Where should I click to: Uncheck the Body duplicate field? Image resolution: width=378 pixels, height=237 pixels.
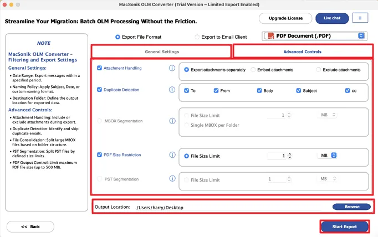259,91
